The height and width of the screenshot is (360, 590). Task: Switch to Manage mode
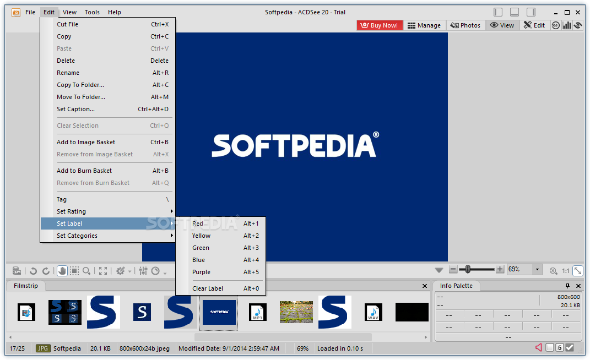[424, 25]
